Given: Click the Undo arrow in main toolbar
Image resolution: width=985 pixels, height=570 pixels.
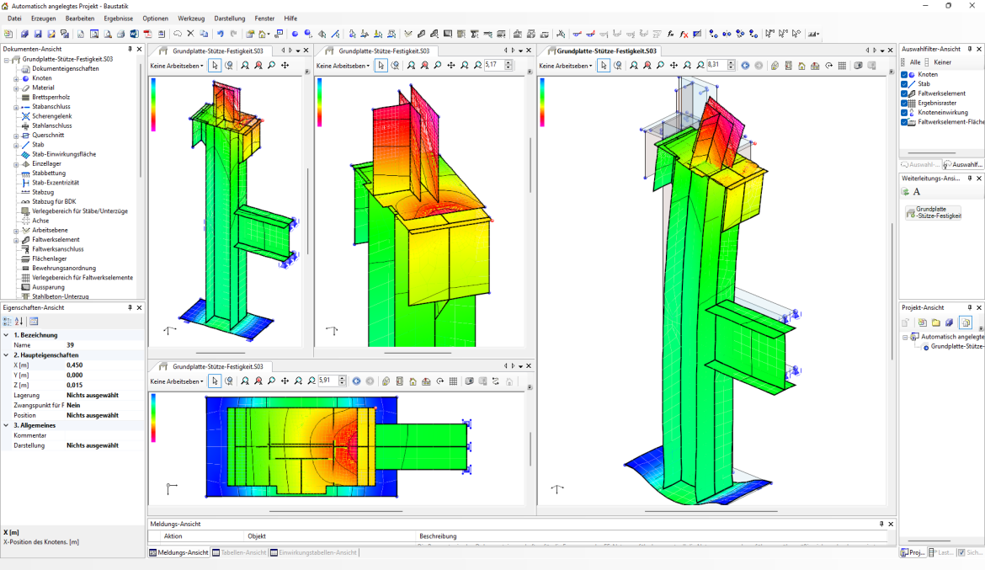Looking at the screenshot, I should point(221,35).
